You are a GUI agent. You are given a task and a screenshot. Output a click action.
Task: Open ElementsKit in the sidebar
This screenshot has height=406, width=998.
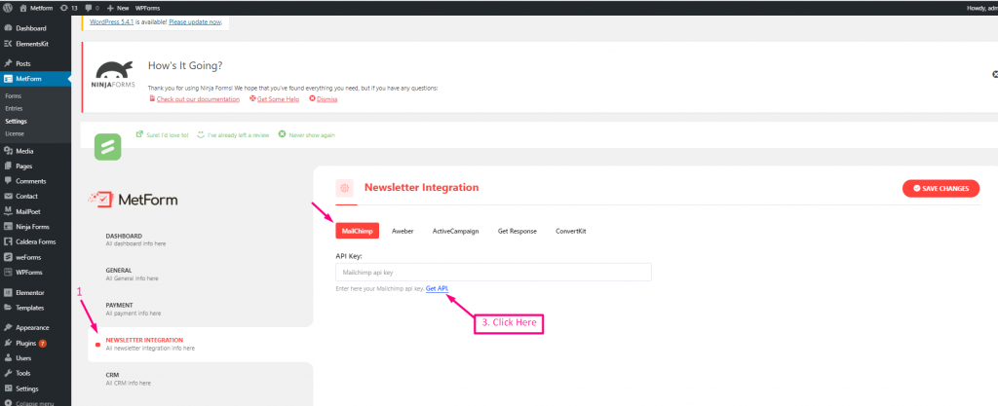pos(32,44)
